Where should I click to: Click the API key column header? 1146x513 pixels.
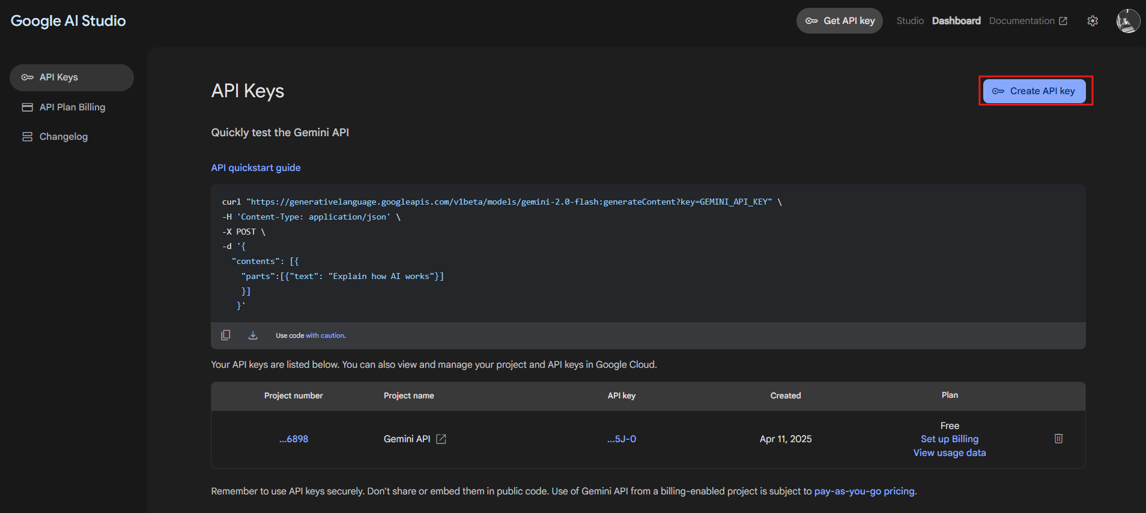[622, 395]
